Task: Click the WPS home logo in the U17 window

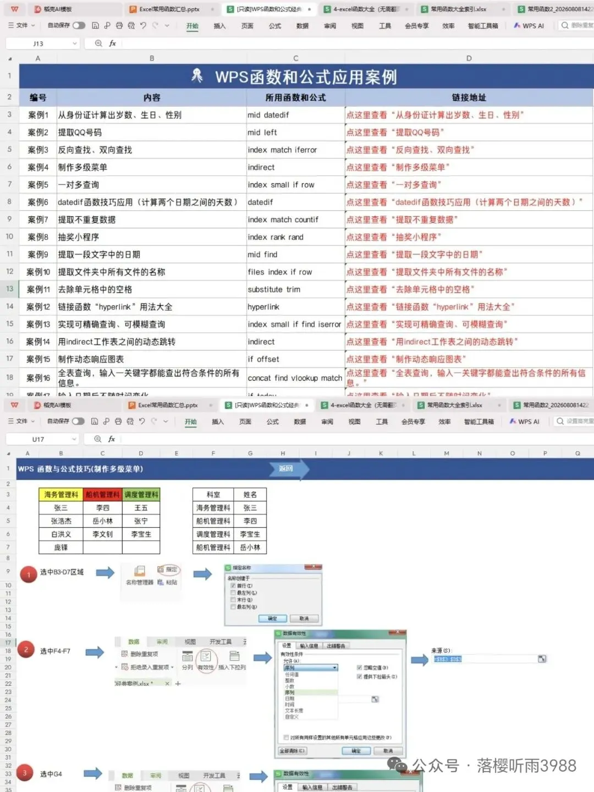Action: (x=15, y=405)
